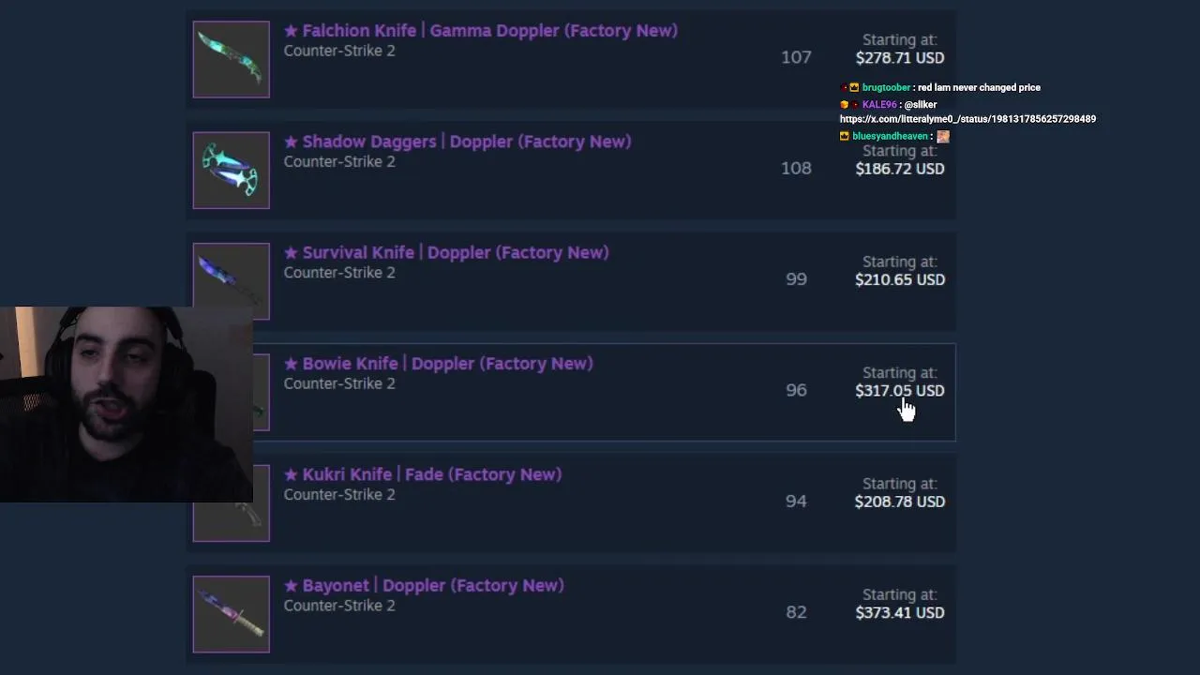Click the Bayonet Doppler knife thumbnail
The height and width of the screenshot is (675, 1200).
point(231,613)
